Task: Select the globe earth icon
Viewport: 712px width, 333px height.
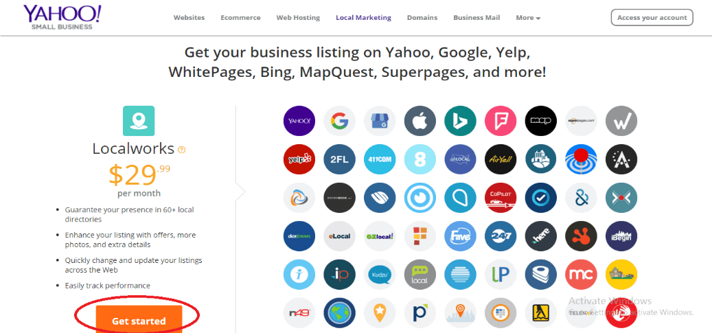Action: pyautogui.click(x=339, y=314)
